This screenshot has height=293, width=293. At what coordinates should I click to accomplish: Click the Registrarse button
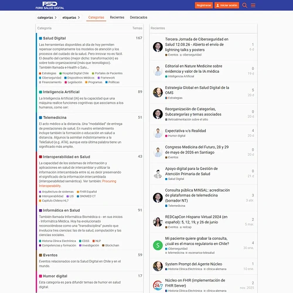pyautogui.click(x=204, y=5)
